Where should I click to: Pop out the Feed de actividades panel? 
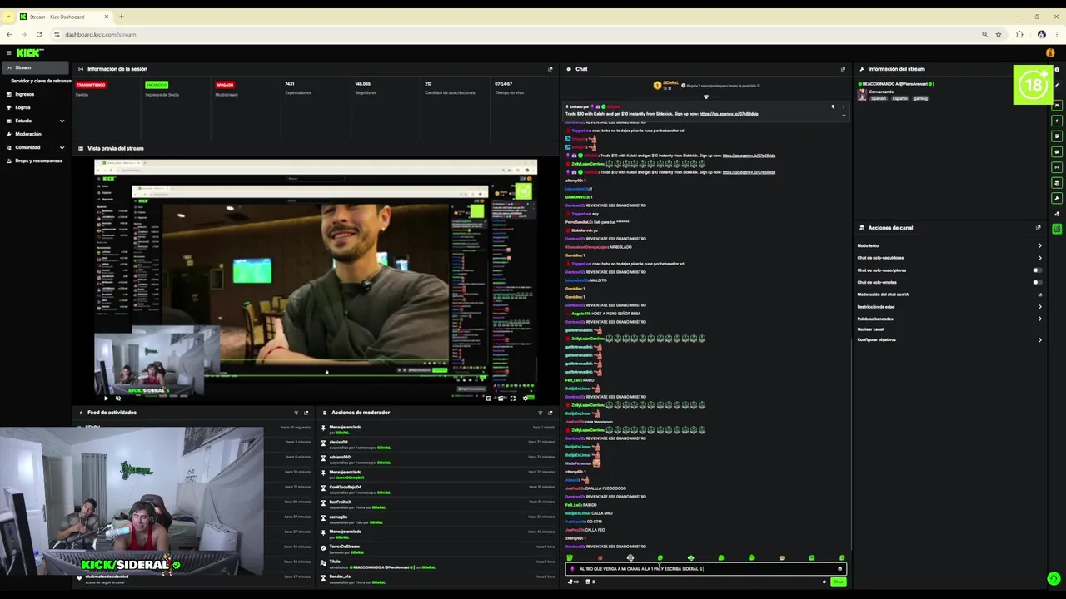[306, 413]
